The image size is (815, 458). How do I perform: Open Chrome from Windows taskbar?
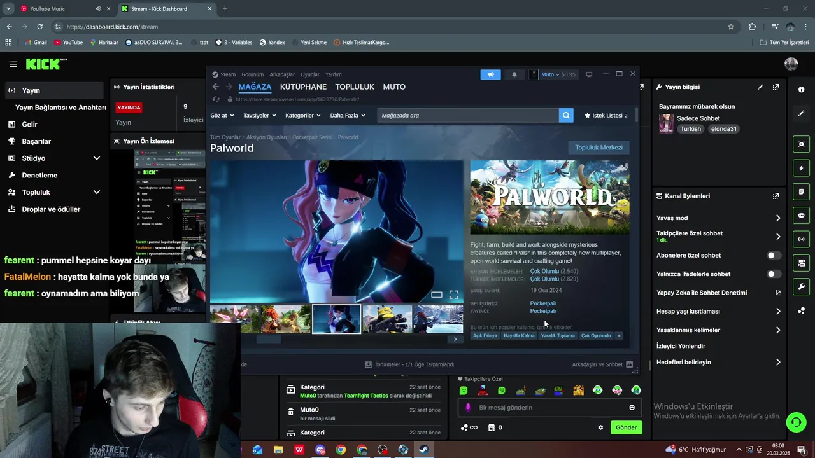(x=341, y=450)
